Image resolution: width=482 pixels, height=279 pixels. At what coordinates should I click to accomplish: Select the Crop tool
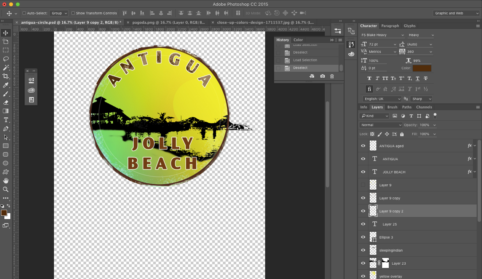tap(6, 76)
